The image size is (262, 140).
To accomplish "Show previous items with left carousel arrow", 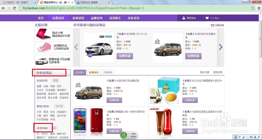I will click(76, 47).
